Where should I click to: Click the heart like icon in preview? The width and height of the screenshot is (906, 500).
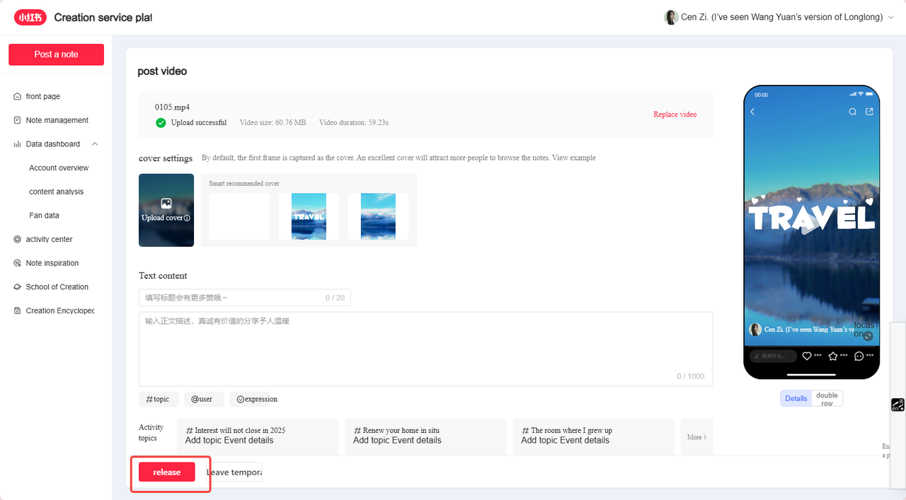click(x=806, y=356)
